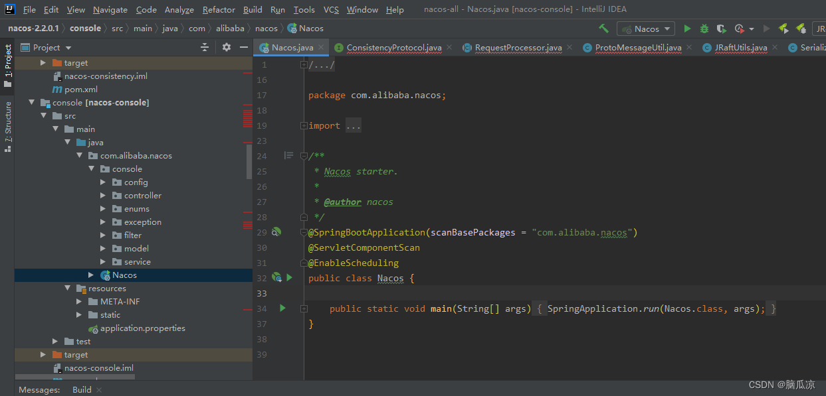826x396 pixels.
Task: Open the Analyze menu
Action: [x=179, y=9]
